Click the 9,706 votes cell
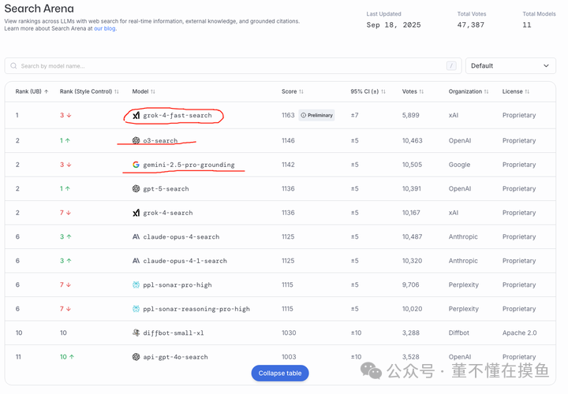Viewport: 568px width, 394px height. click(410, 284)
